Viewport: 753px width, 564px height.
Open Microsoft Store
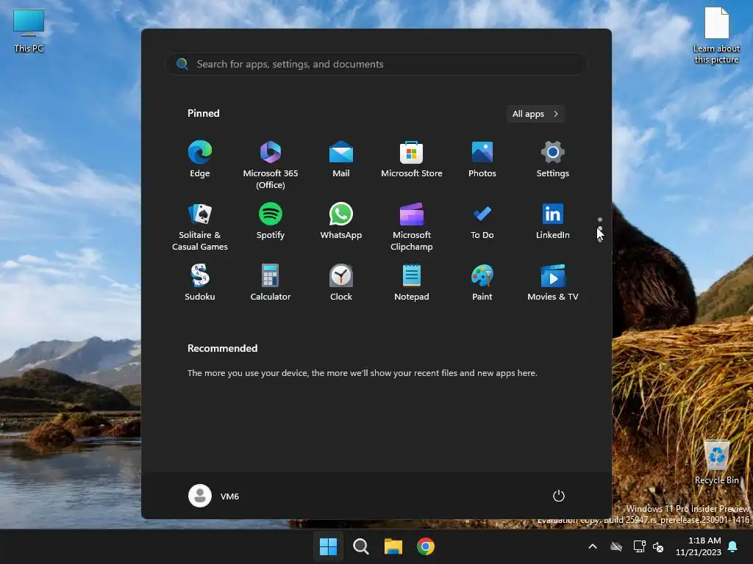(x=412, y=159)
